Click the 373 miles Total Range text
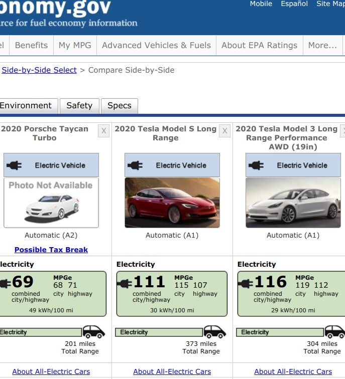 pyautogui.click(x=201, y=347)
